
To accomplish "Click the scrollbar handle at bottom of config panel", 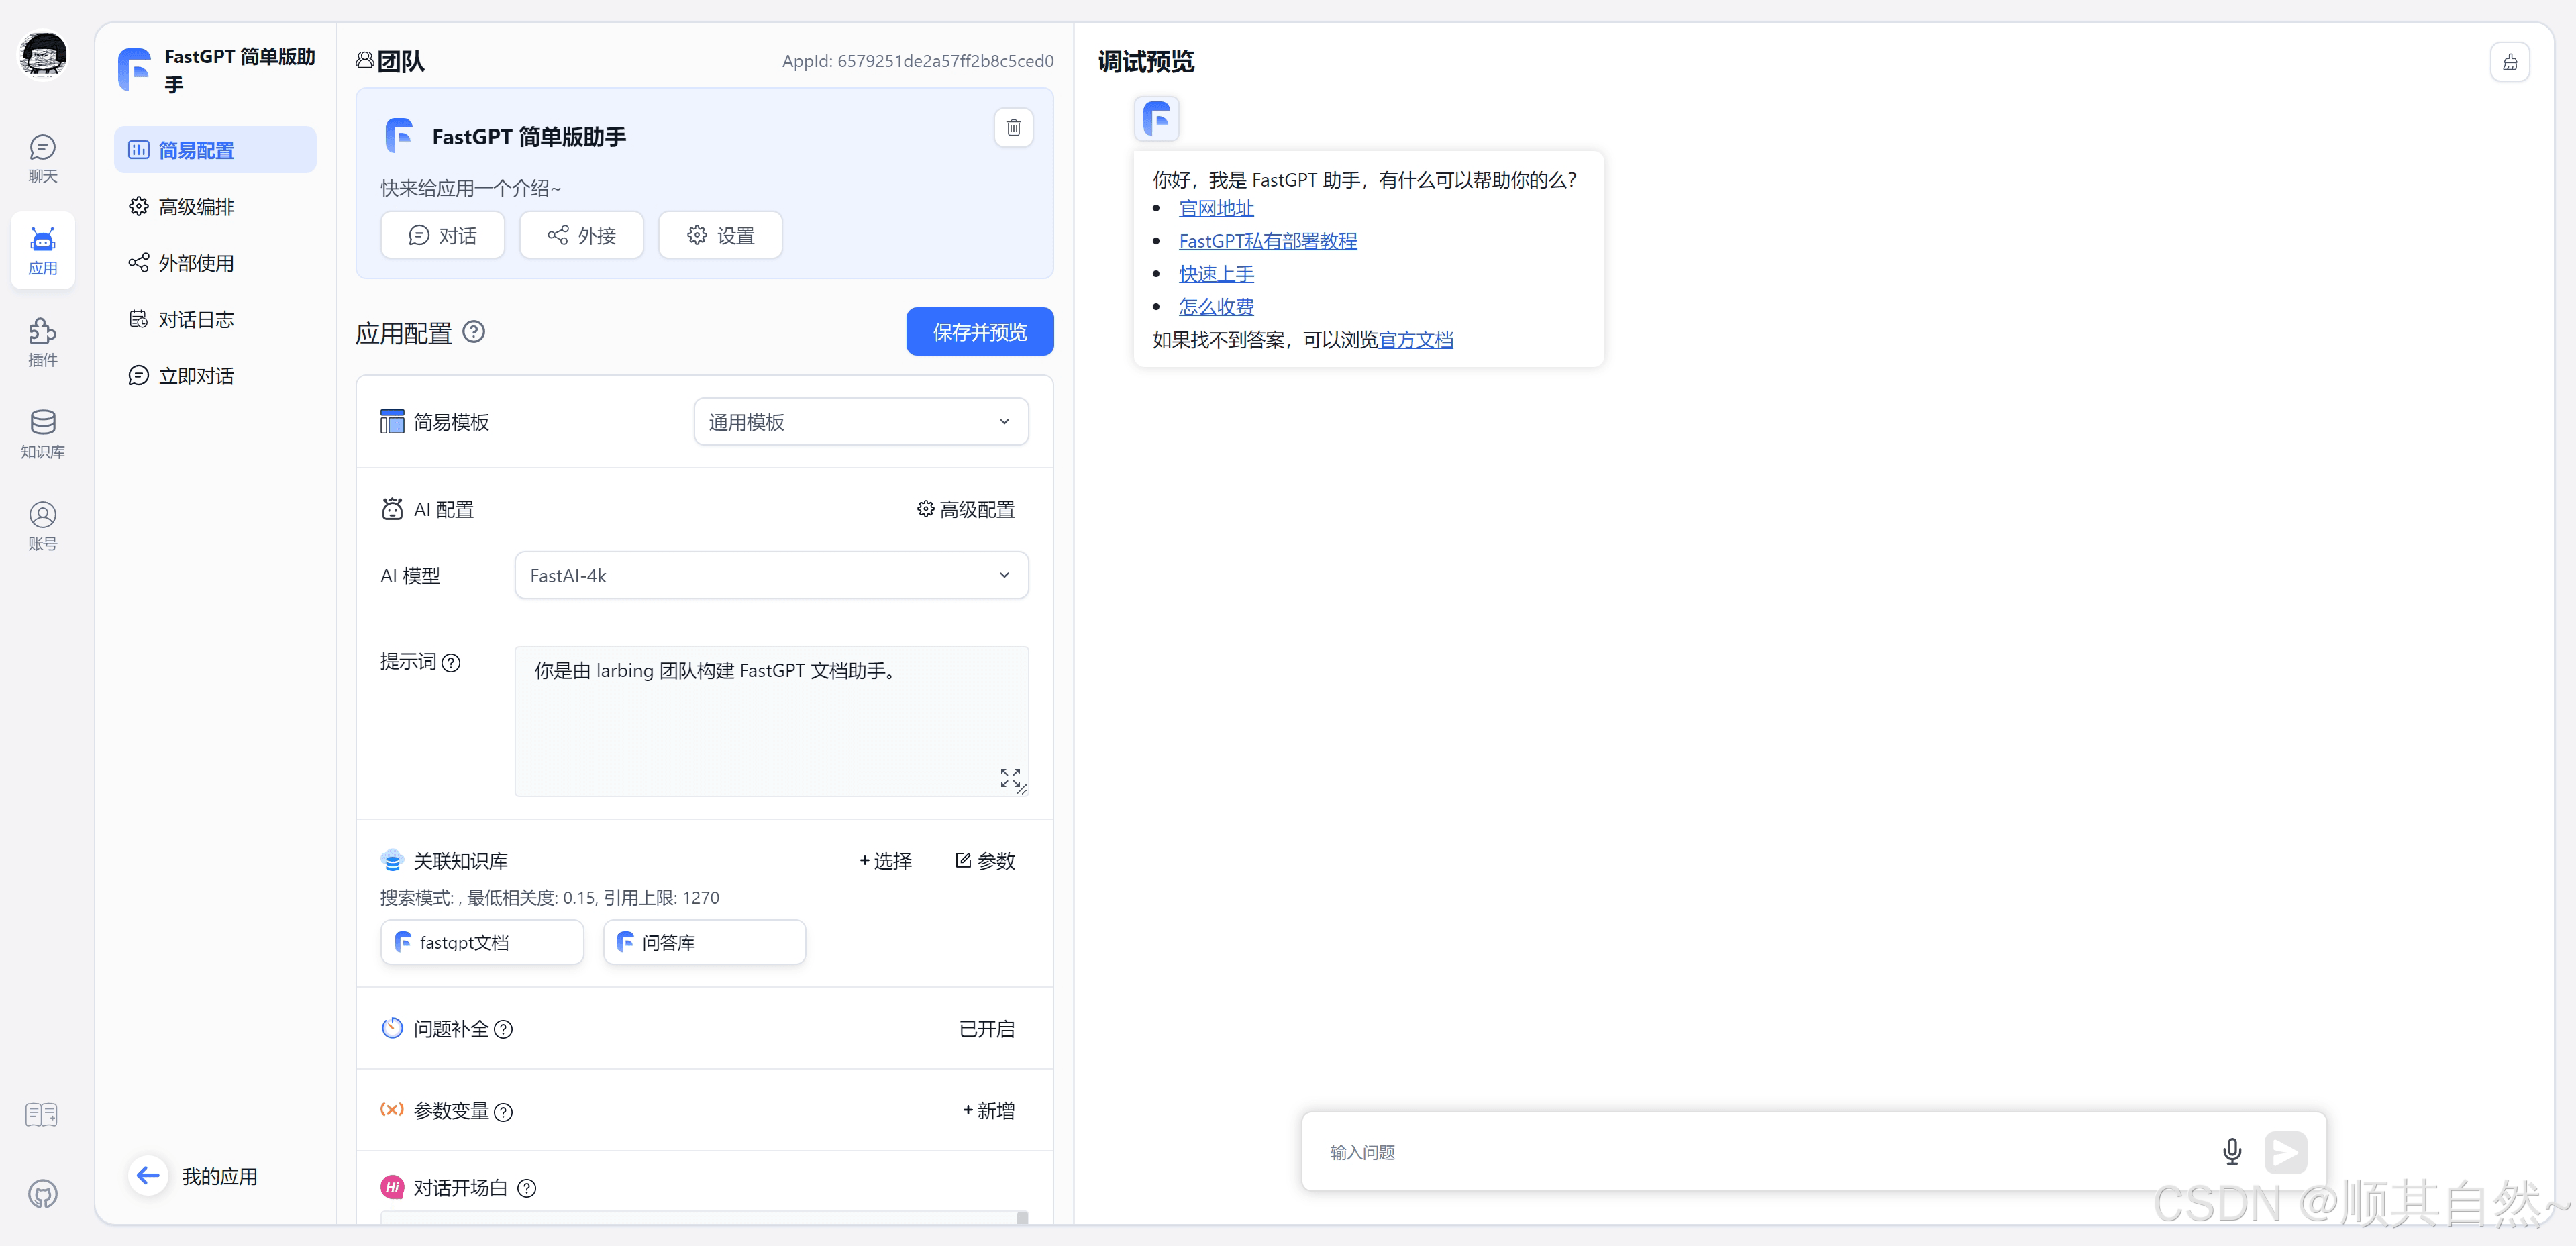I will 1022,1217.
